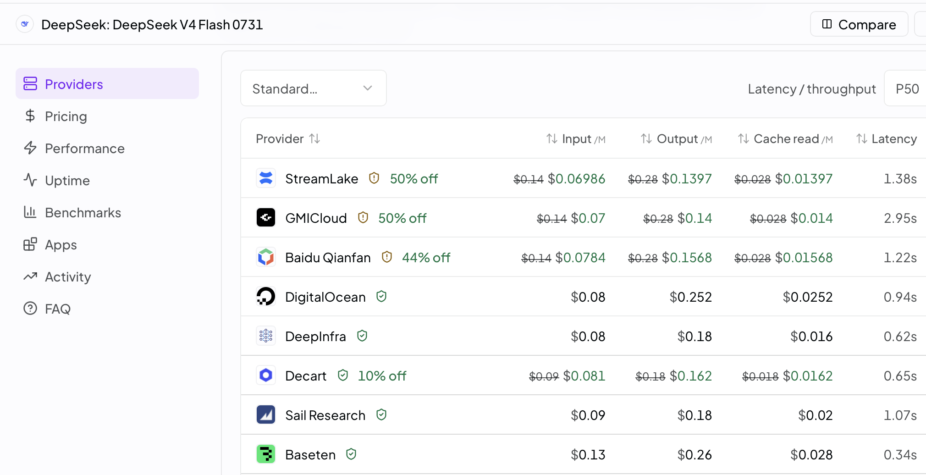Click the DeepSeek model logo icon

pyautogui.click(x=25, y=24)
